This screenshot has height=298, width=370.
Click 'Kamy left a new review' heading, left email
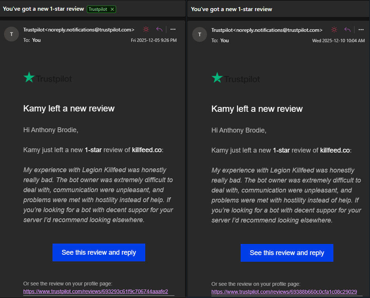69,108
